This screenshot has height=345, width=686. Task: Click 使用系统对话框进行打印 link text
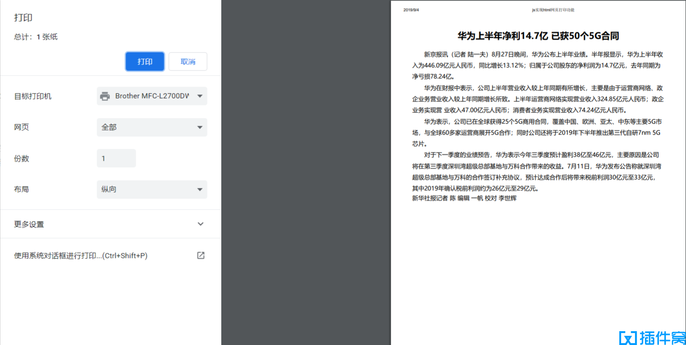pyautogui.click(x=81, y=256)
